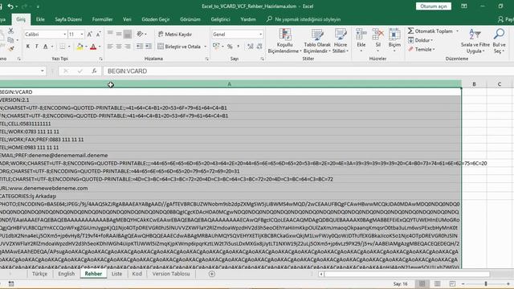The width and height of the screenshot is (514, 289).
Task: Open the Genel number format dropdown
Action: (260, 34)
